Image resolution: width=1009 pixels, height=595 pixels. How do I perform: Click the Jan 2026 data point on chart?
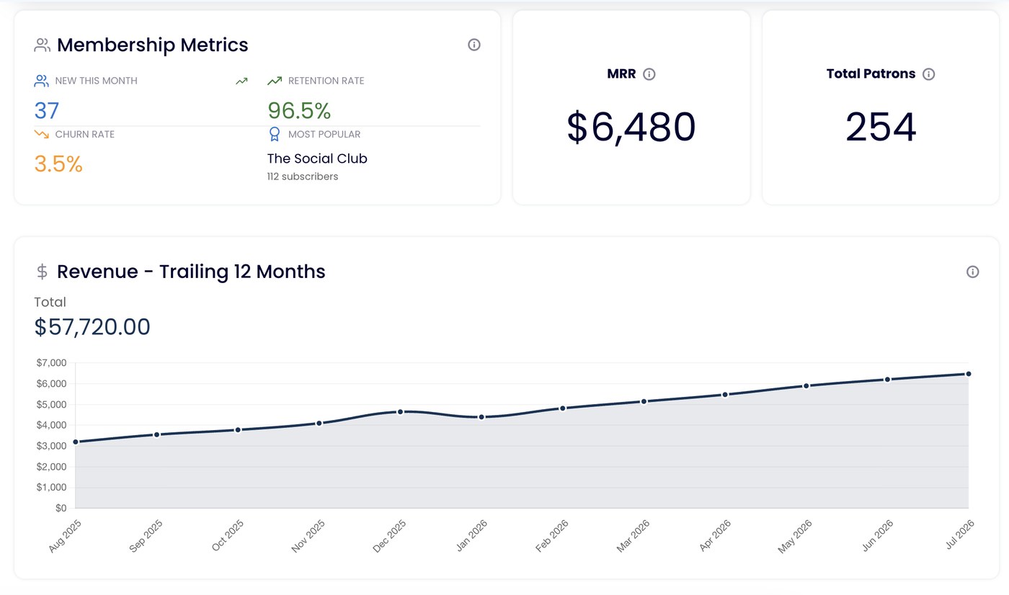pyautogui.click(x=481, y=417)
